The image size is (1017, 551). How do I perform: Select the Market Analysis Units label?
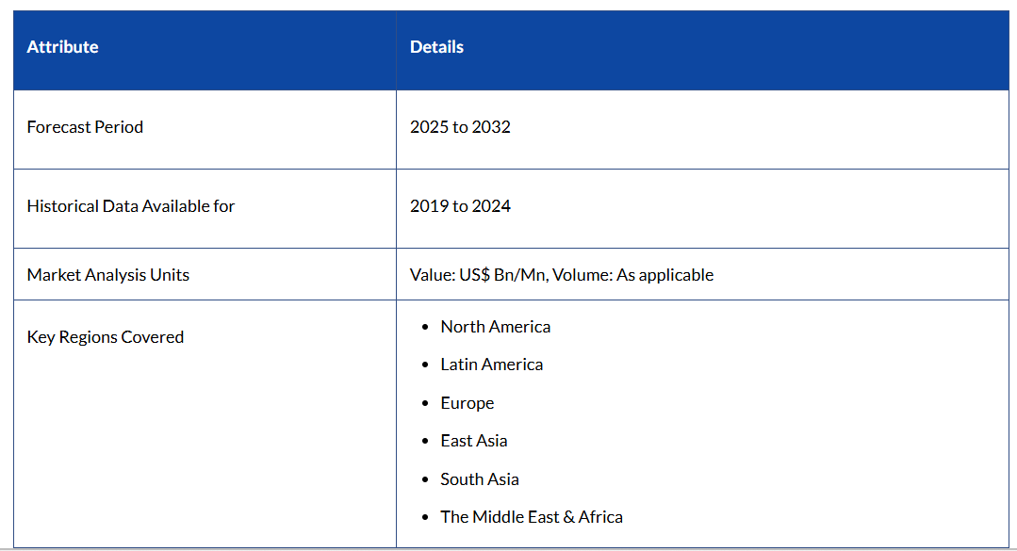tap(107, 275)
